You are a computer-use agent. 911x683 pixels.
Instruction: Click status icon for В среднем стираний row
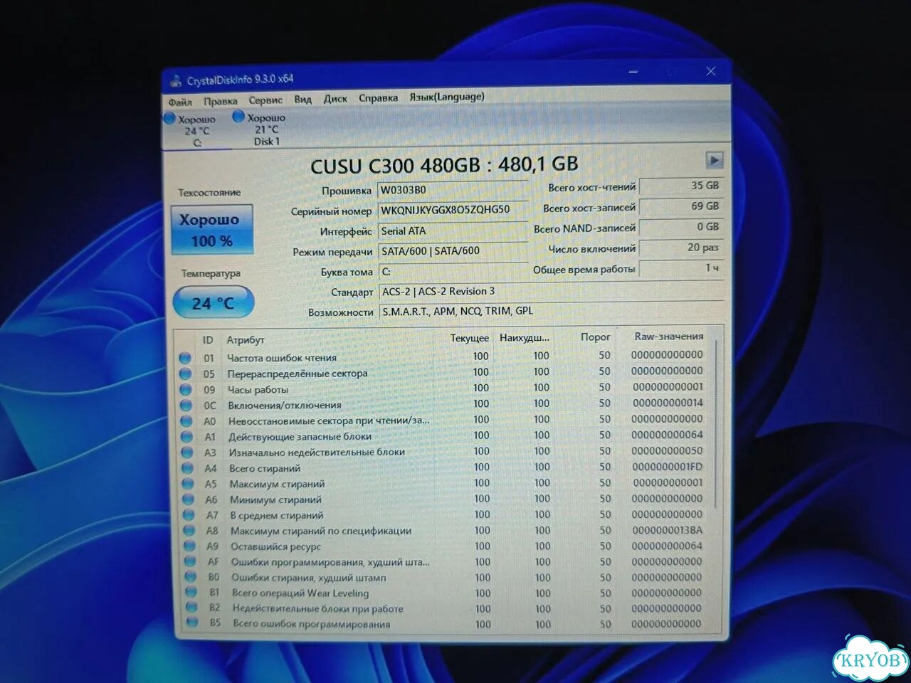coord(189,515)
